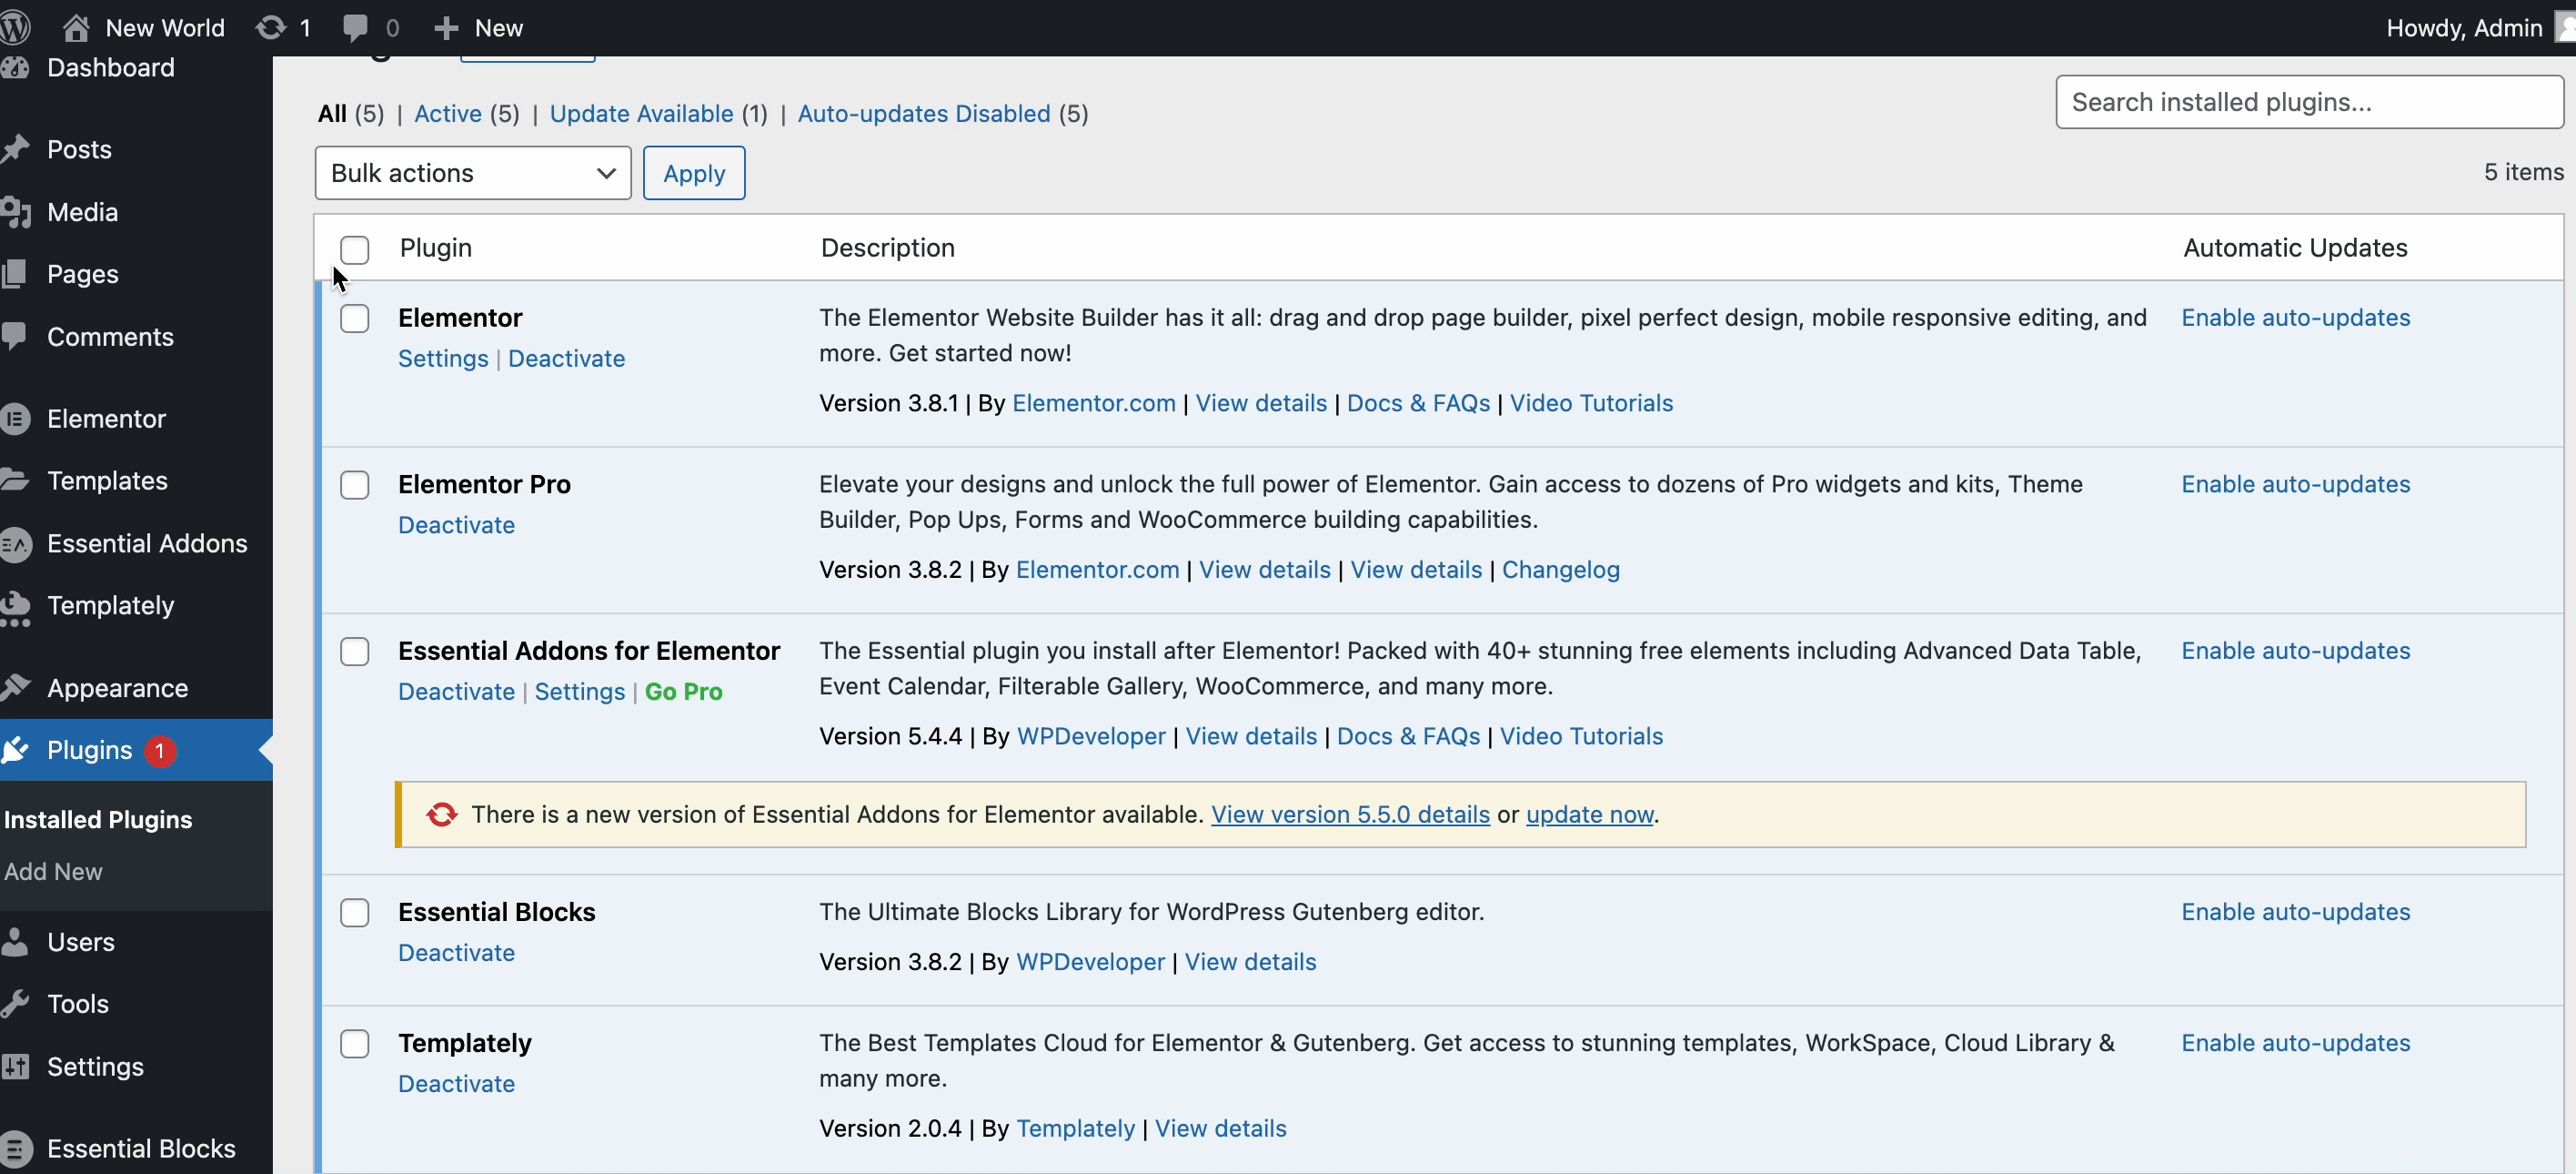Click the Comments bubble icon in sidebar
2576x1174 pixels.
coord(14,335)
